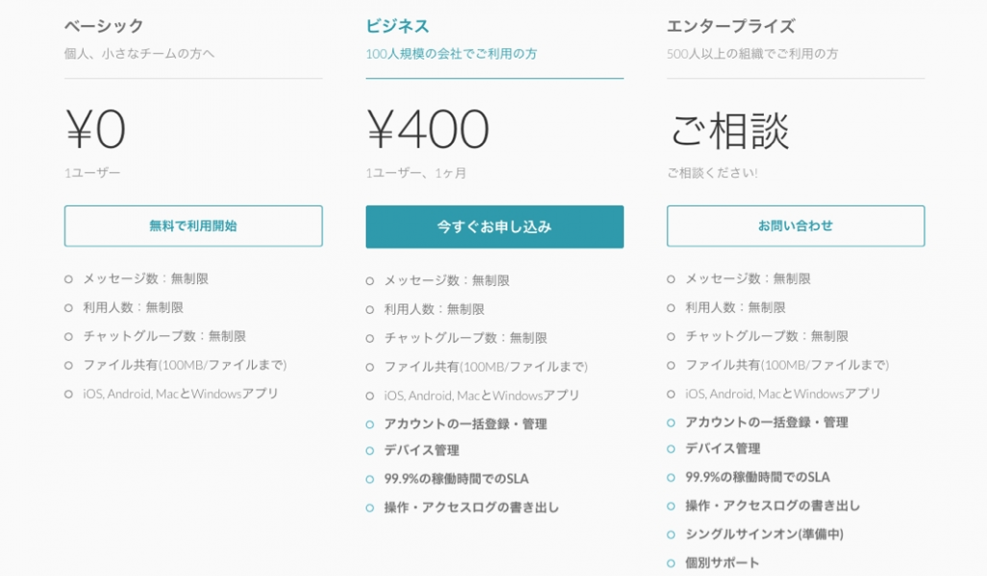Click the ¥0 price text
This screenshot has height=576, width=987.
pyautogui.click(x=96, y=129)
